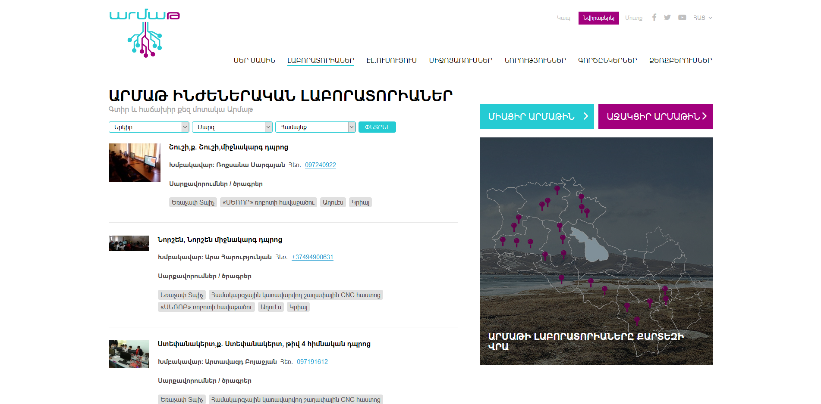Click the ՓՆՏՐԵԼ search button
821x404 pixels.
(x=377, y=127)
